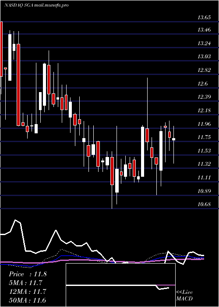Click the last white candlestick on the right
Image resolution: width=219 pixels, height=307 pixels.
coord(173,139)
